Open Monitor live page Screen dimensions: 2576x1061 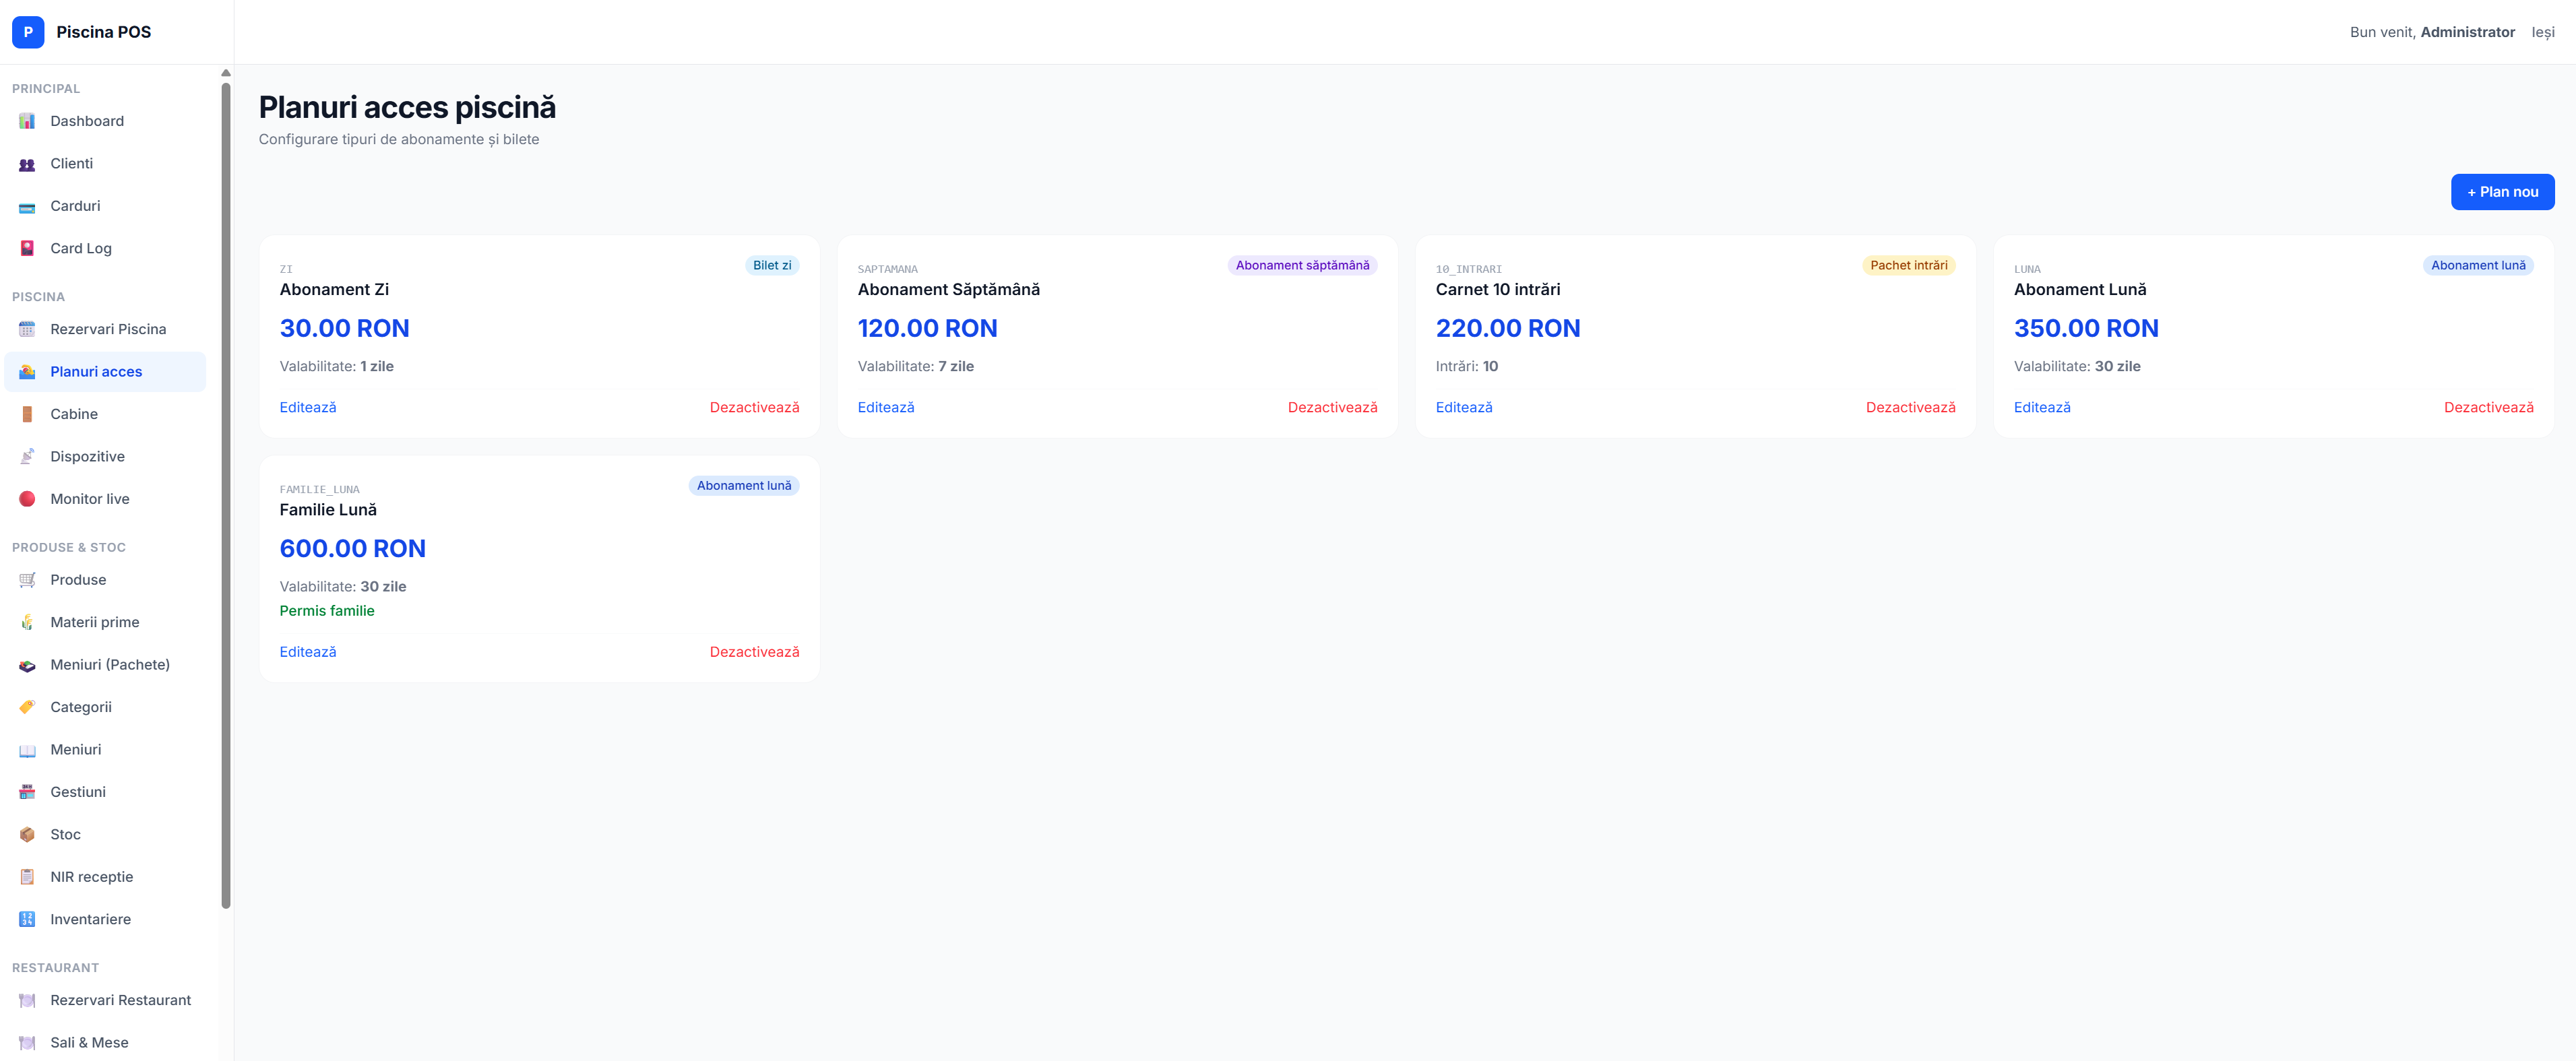105,499
